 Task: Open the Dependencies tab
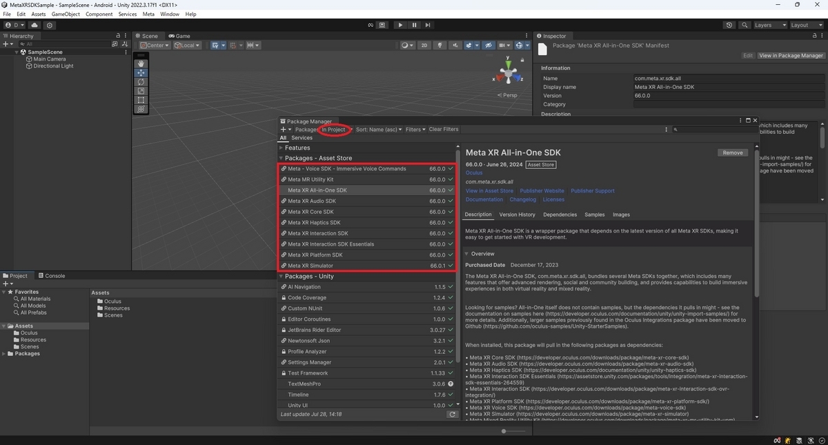click(560, 215)
